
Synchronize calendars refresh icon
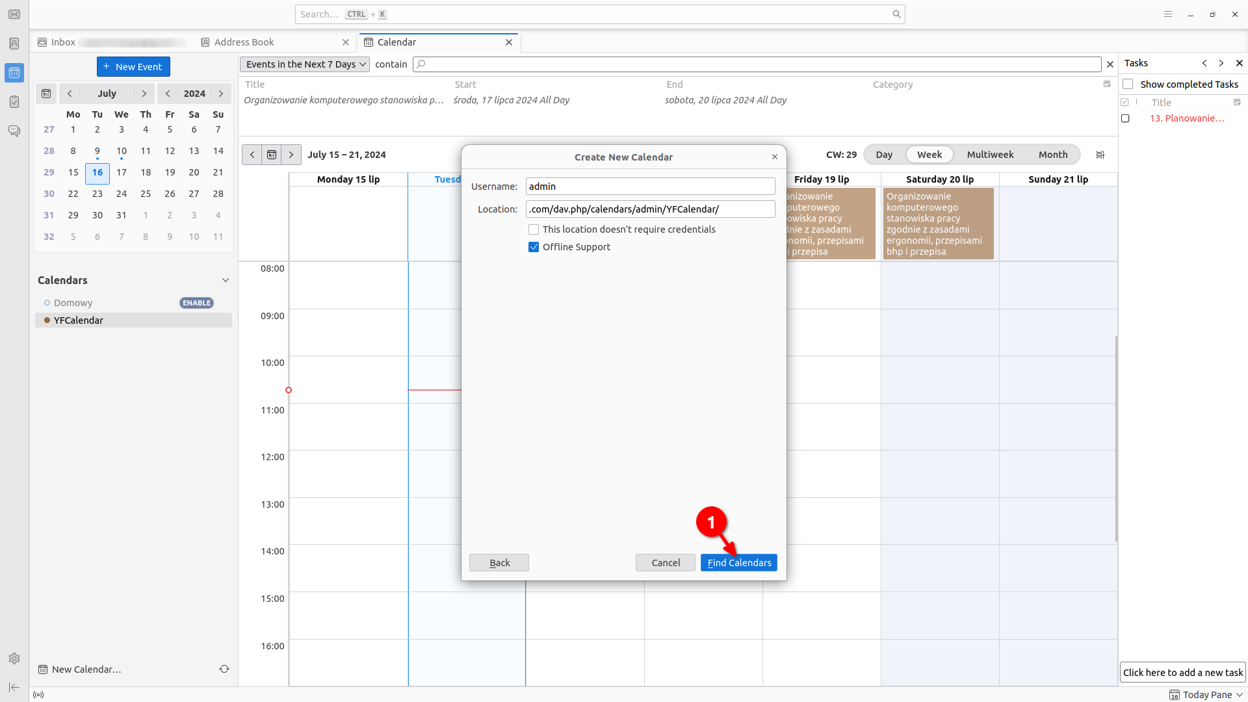(224, 669)
